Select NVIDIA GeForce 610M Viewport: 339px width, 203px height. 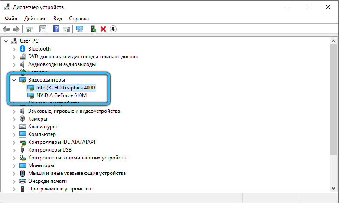(x=62, y=95)
